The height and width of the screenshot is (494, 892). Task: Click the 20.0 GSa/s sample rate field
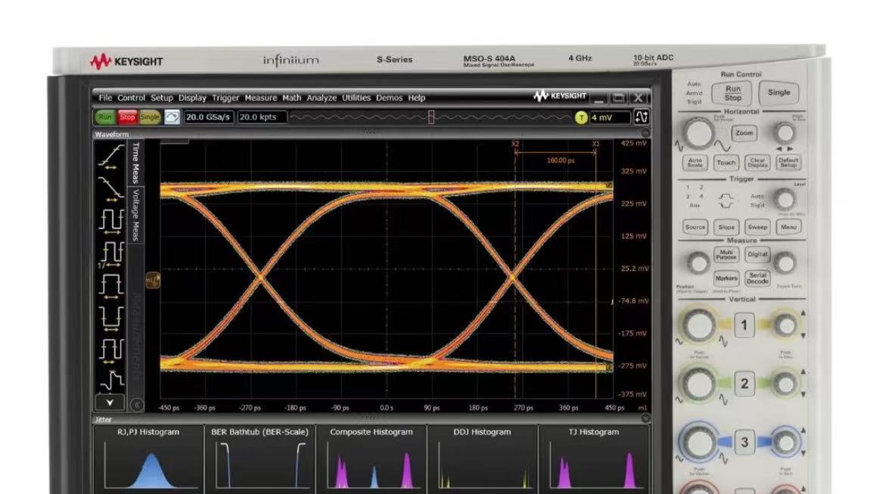tap(208, 117)
